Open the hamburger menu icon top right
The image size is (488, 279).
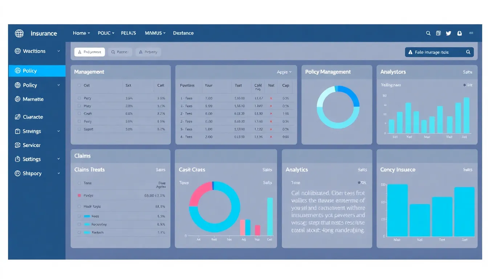(471, 33)
